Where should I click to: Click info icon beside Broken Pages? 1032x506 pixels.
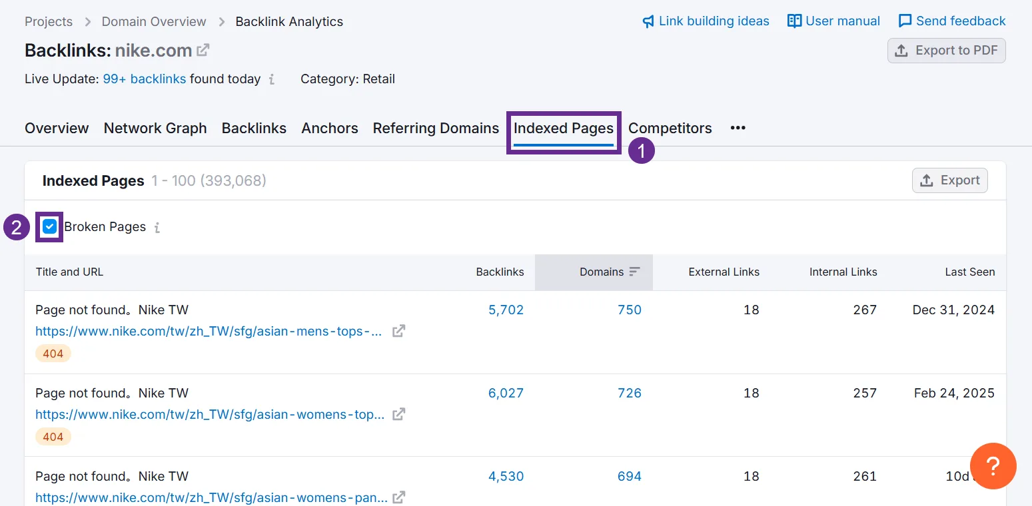pyautogui.click(x=157, y=228)
